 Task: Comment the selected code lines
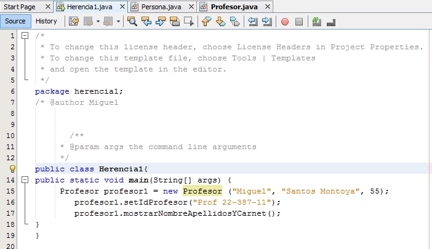pyautogui.click(x=316, y=21)
